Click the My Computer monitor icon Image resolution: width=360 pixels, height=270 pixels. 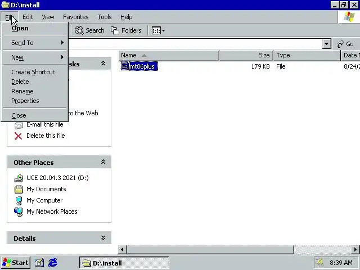coord(19,200)
